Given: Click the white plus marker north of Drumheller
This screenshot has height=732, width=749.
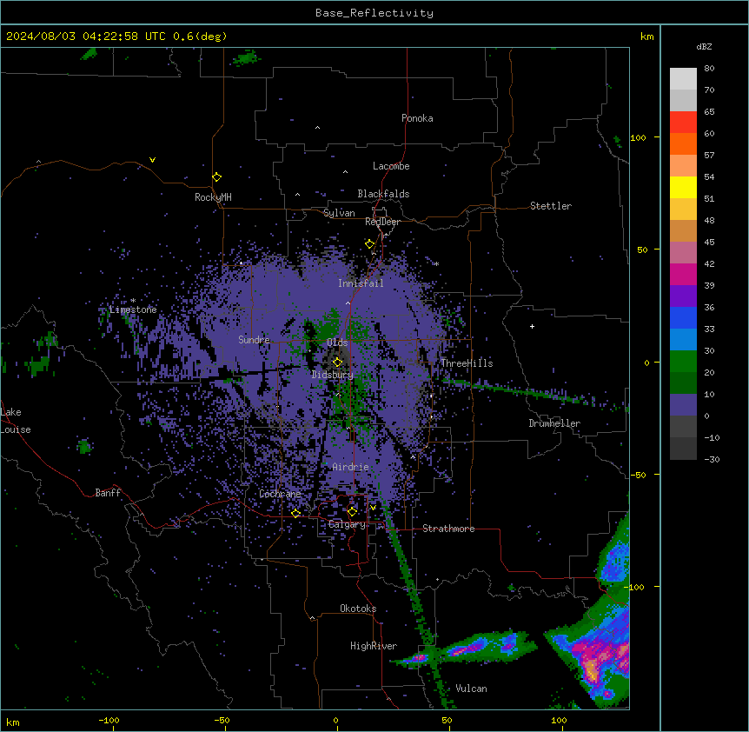Looking at the screenshot, I should (532, 326).
